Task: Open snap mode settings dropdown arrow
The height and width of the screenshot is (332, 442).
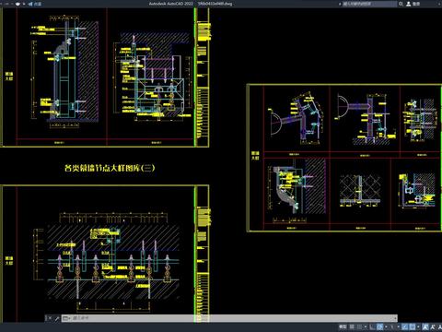Action: (x=366, y=326)
